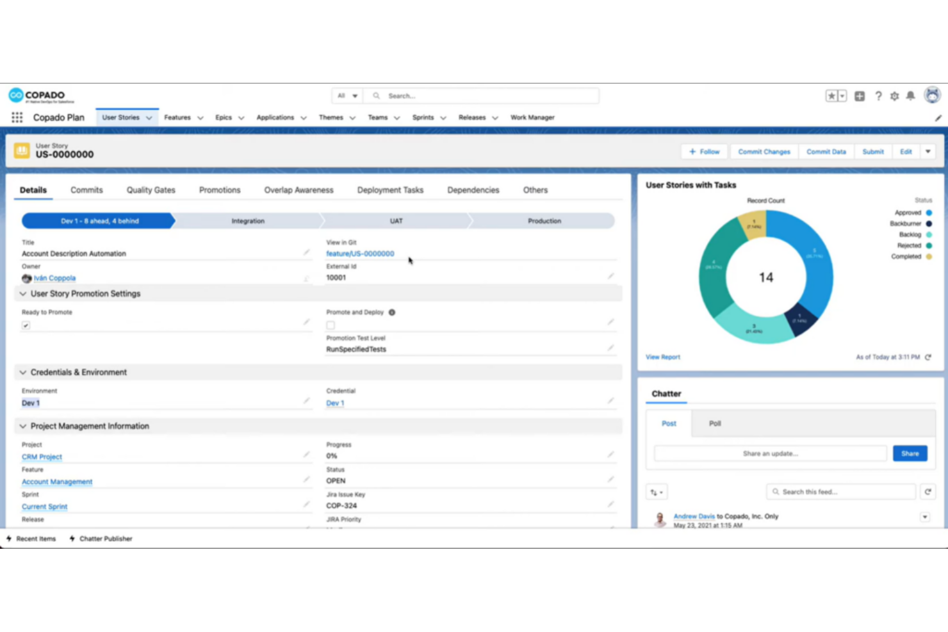Open the Features tab dropdown chevron
This screenshot has width=948, height=632.
click(200, 118)
